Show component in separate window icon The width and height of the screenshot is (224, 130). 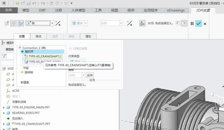[x=177, y=23]
